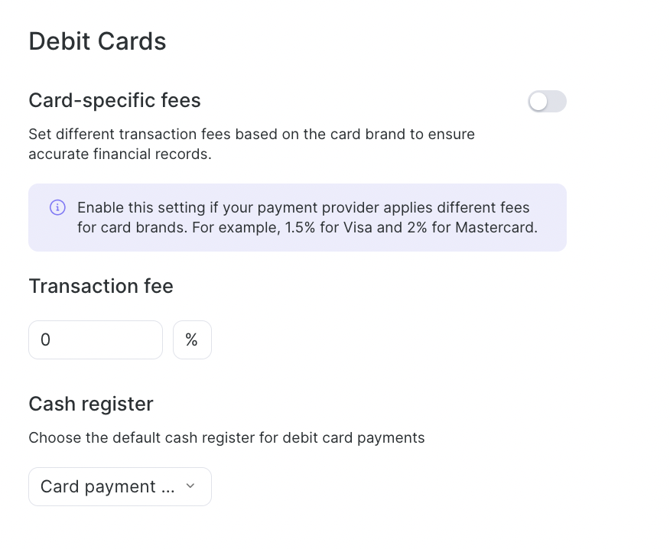This screenshot has height=549, width=670.
Task: Click the Transaction fee section heading
Action: [101, 286]
